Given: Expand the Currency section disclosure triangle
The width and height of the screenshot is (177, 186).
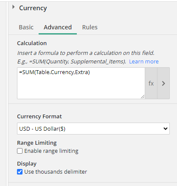Looking at the screenshot, I should 14,7.
